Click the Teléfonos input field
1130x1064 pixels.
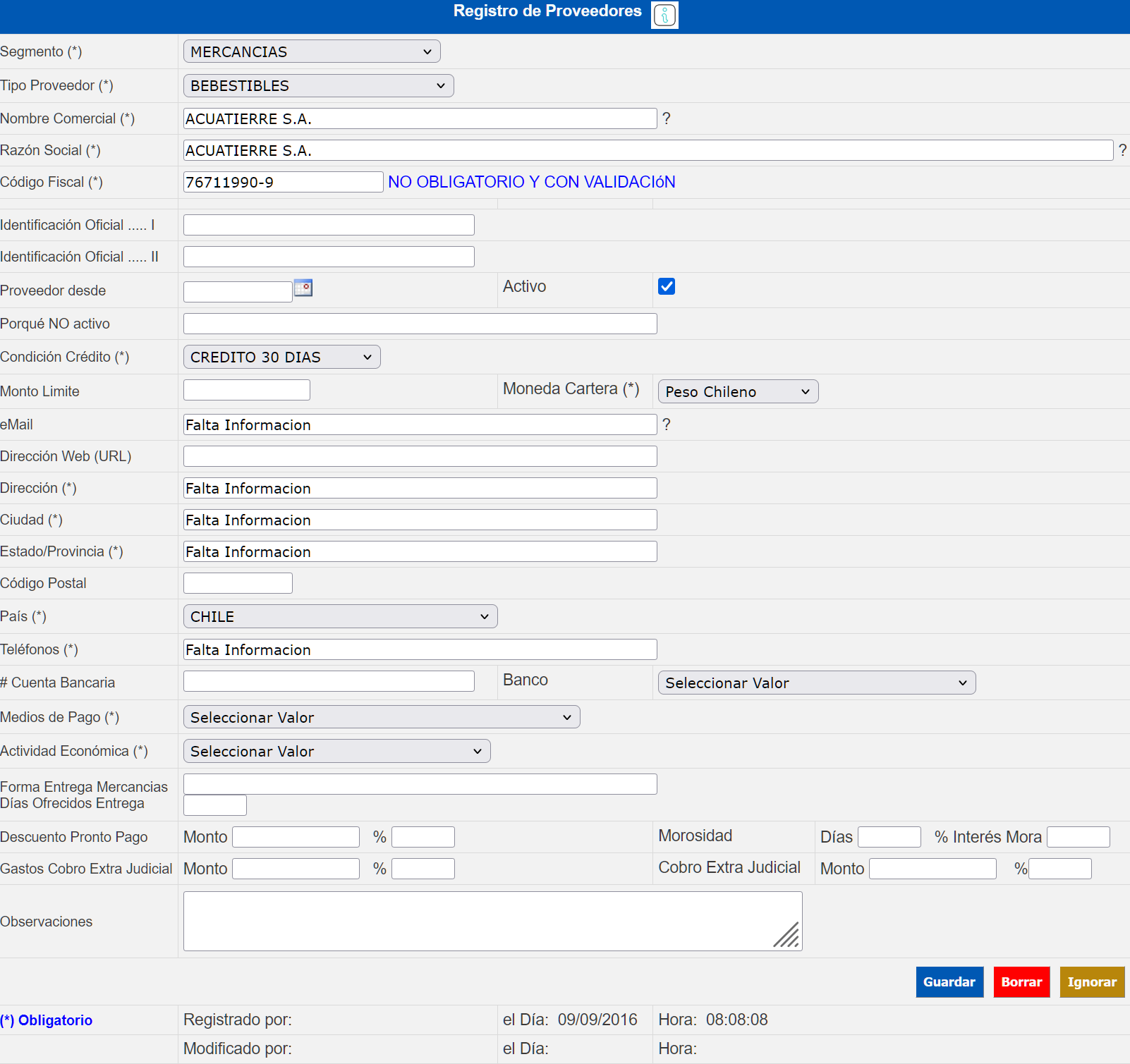click(x=420, y=649)
